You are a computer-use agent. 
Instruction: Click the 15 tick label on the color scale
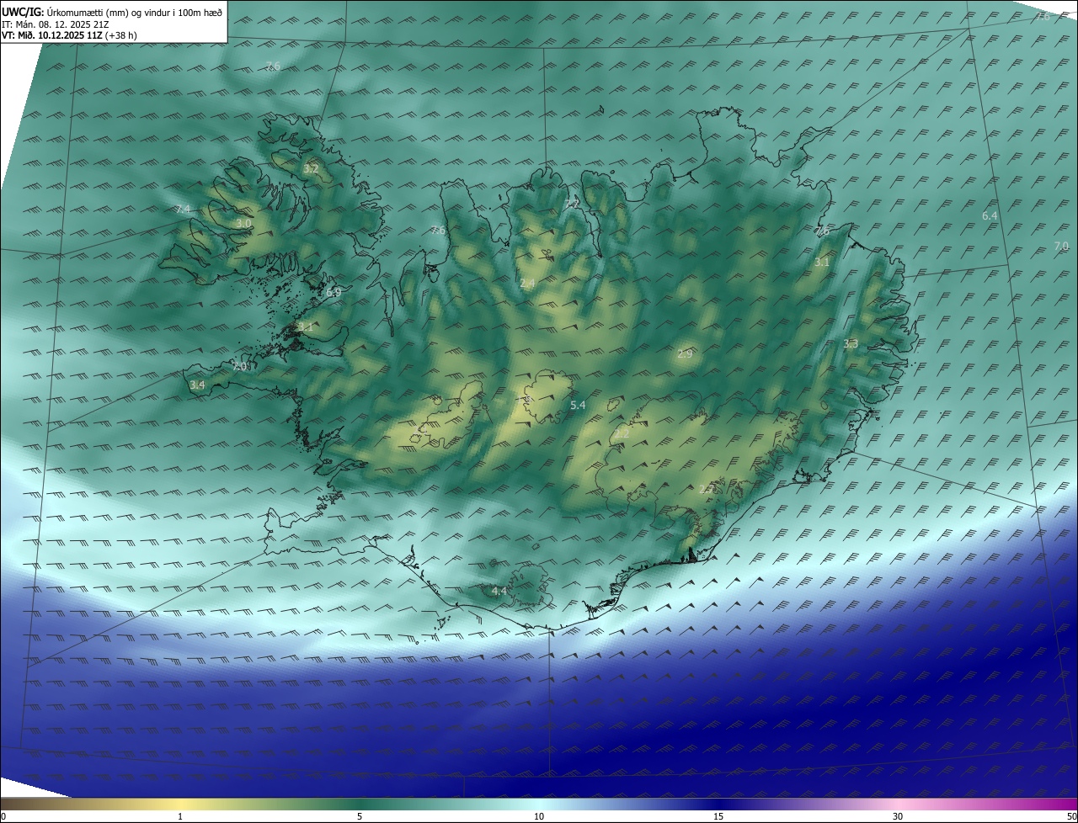click(x=718, y=816)
